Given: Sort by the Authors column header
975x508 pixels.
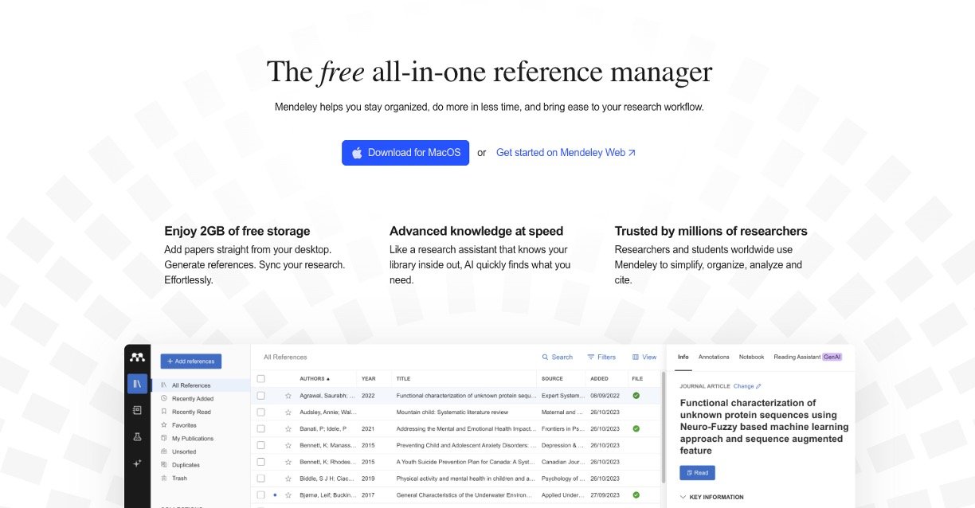Looking at the screenshot, I should pos(315,379).
